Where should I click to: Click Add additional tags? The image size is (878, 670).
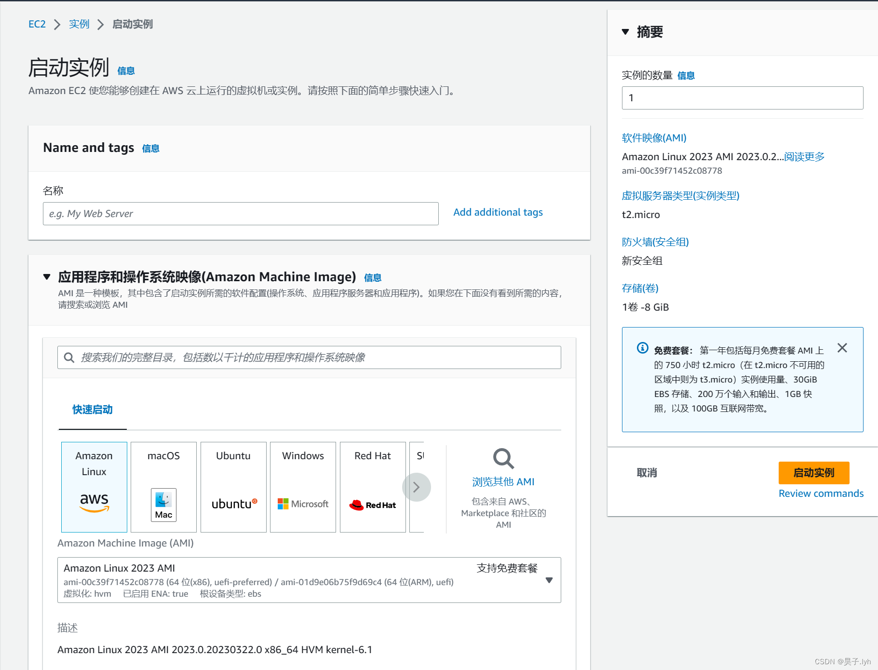coord(498,212)
